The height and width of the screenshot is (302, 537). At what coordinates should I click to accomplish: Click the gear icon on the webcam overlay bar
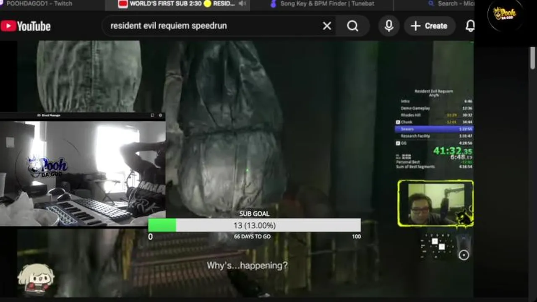(160, 115)
